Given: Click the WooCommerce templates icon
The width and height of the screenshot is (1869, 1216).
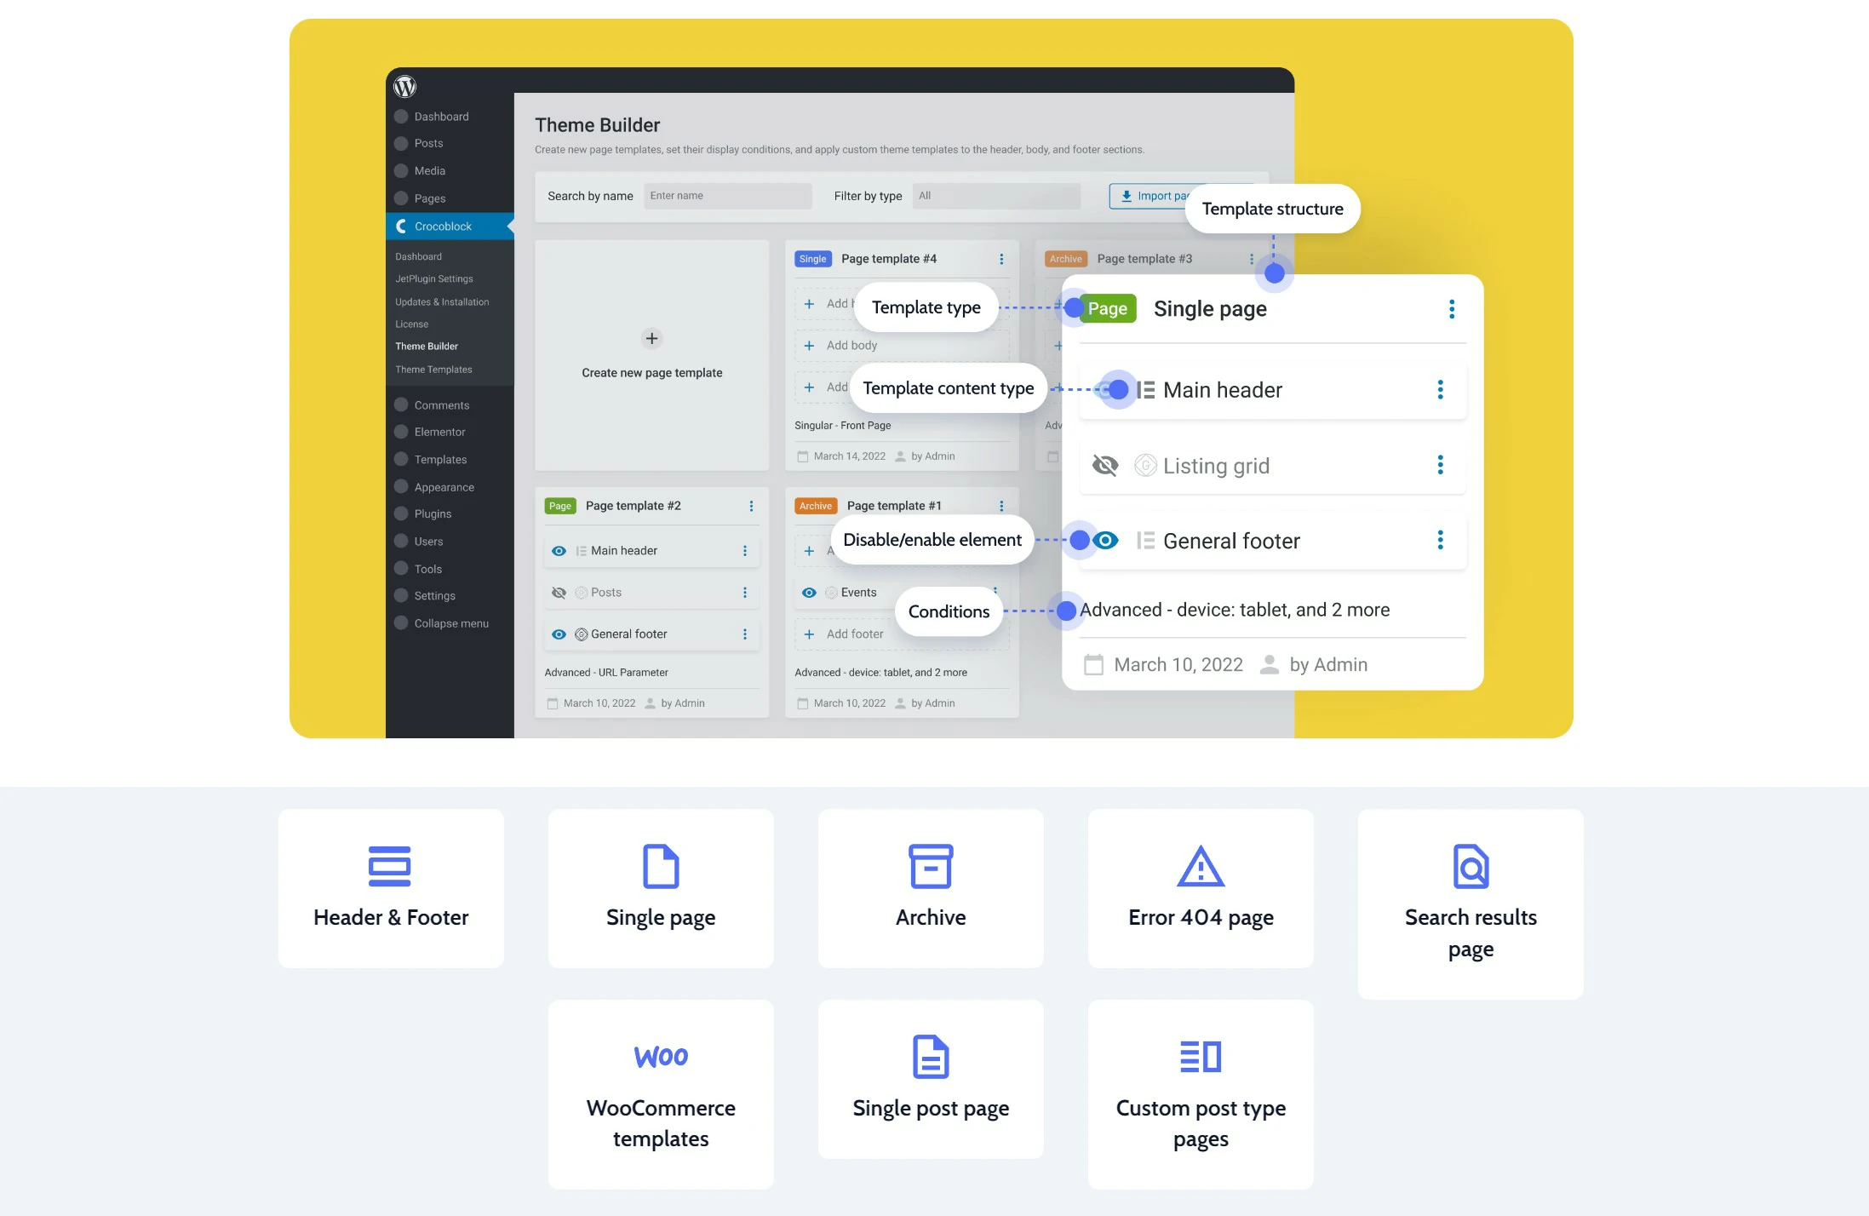Looking at the screenshot, I should [x=661, y=1055].
